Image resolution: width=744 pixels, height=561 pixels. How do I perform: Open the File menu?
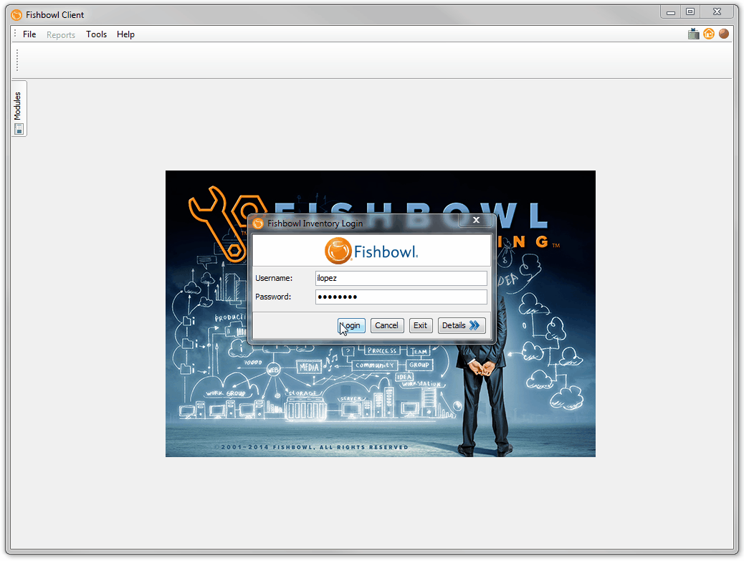pyautogui.click(x=29, y=34)
